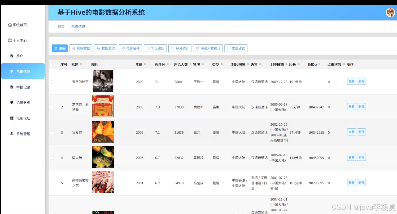
Task: Click 查看 button for 宝贵的秘密
Action: (351, 81)
